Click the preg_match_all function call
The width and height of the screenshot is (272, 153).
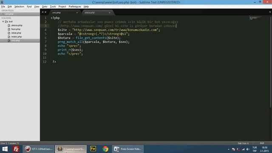point(70,42)
